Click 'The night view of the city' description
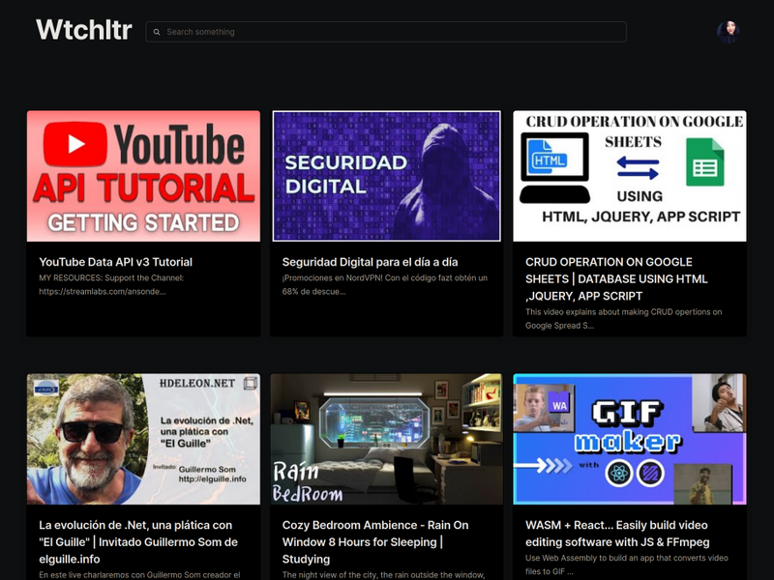This screenshot has width=774, height=580. (x=383, y=575)
